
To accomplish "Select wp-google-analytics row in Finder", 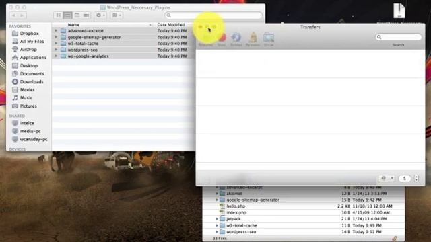I will [123, 56].
